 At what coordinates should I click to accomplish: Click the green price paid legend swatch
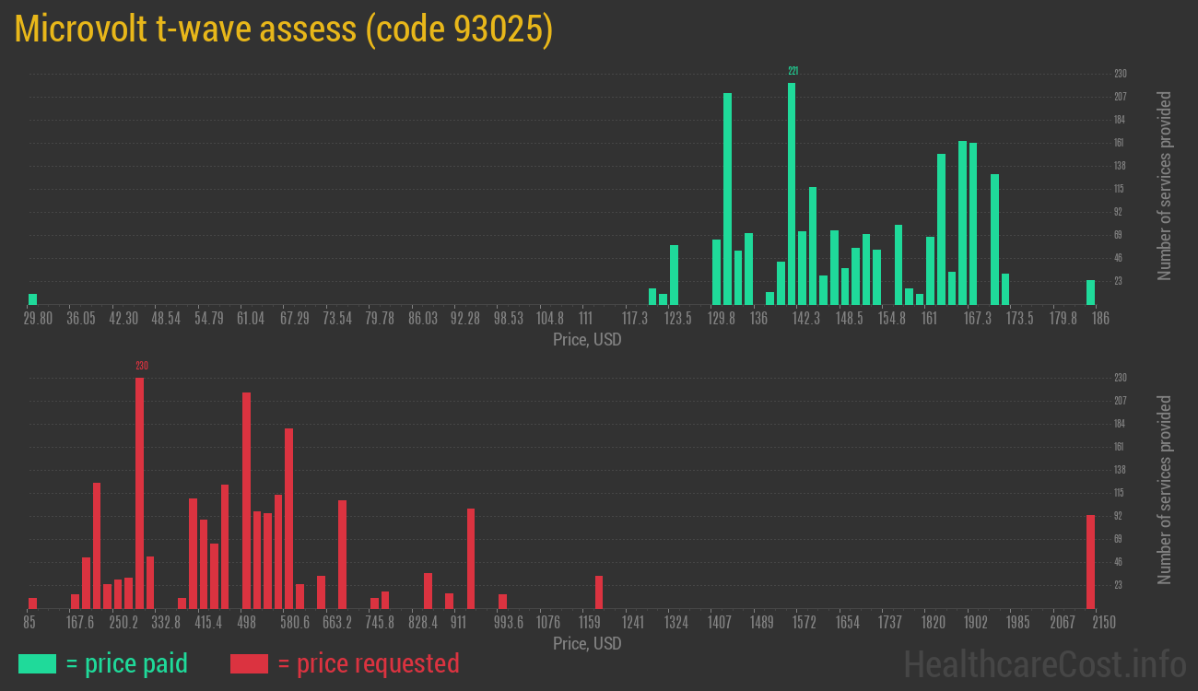coord(37,663)
